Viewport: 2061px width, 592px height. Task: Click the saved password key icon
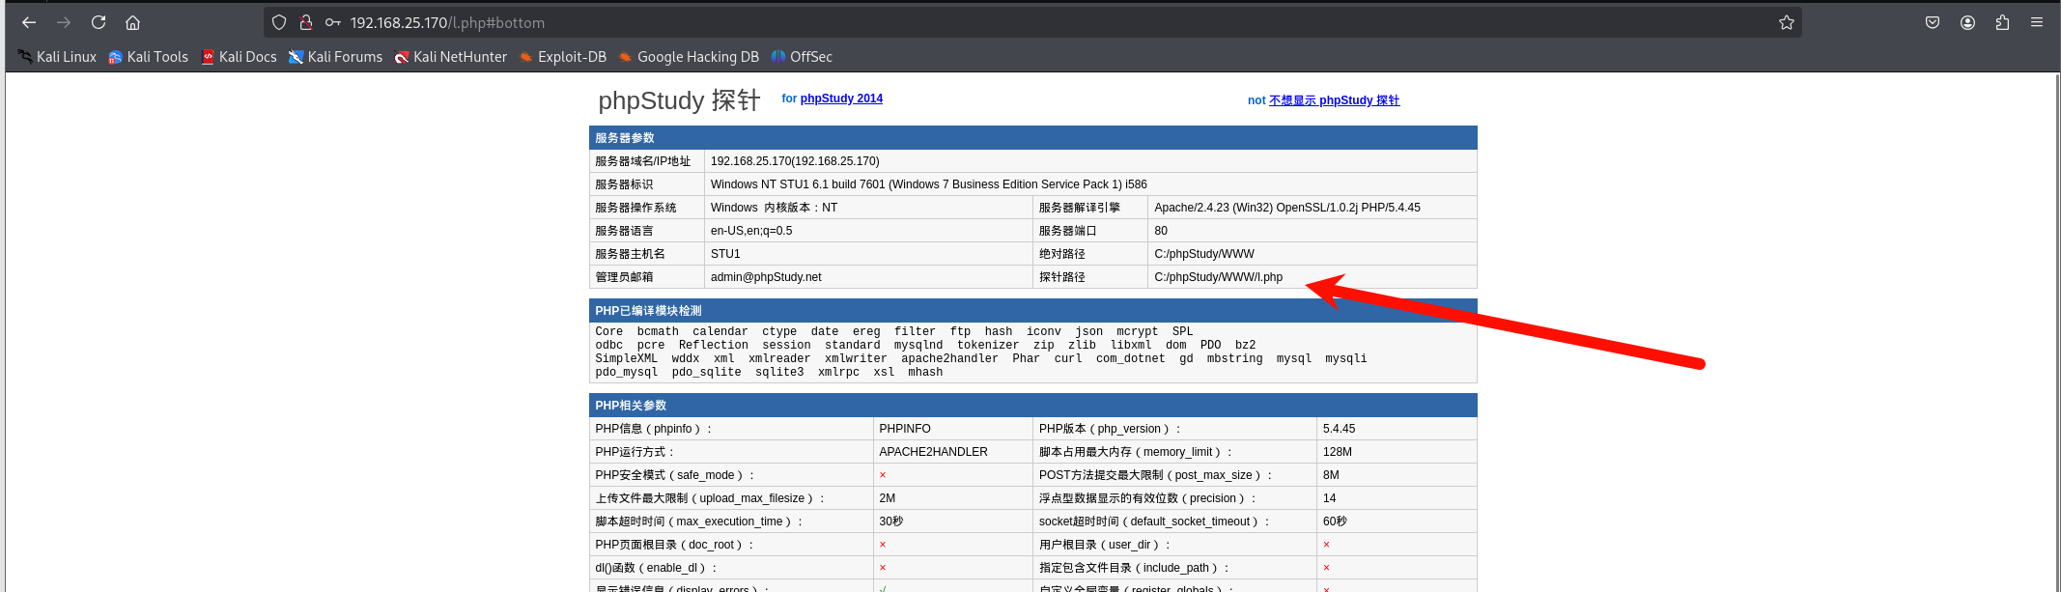pyautogui.click(x=333, y=22)
